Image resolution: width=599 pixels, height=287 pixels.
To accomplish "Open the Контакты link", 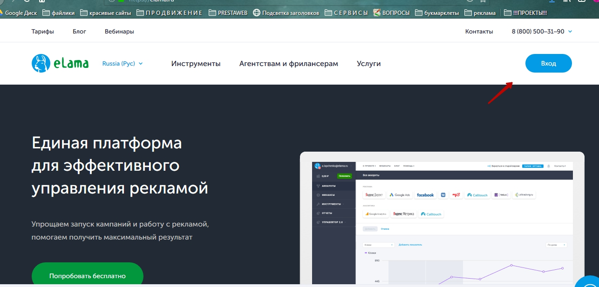I will point(479,32).
